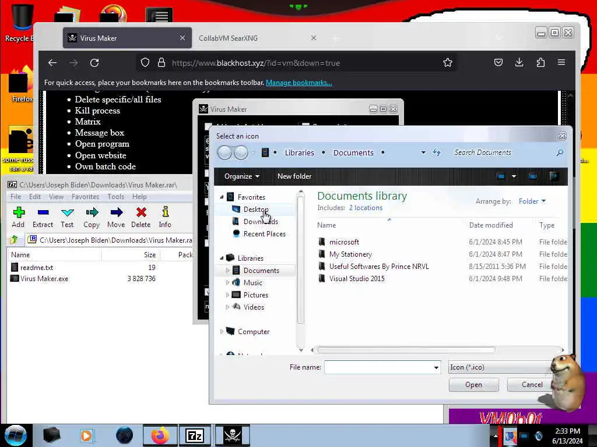This screenshot has height=447, width=597.
Task: Go back in Firefox
Action: (x=52, y=63)
